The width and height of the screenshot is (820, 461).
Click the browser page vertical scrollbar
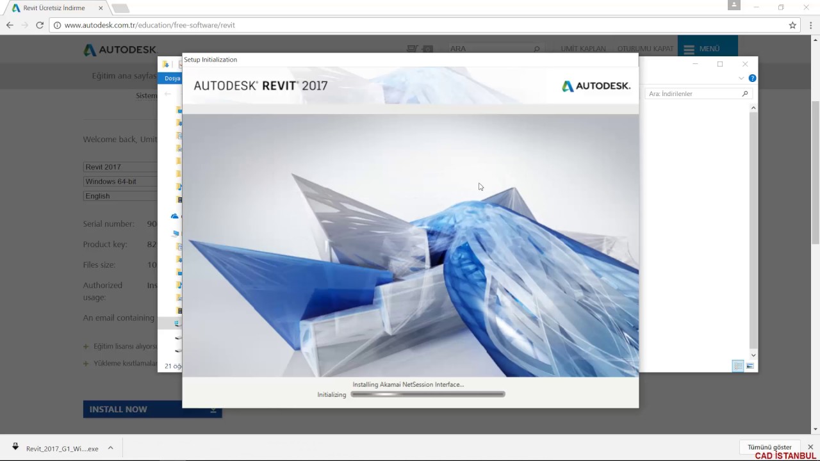coord(816,173)
